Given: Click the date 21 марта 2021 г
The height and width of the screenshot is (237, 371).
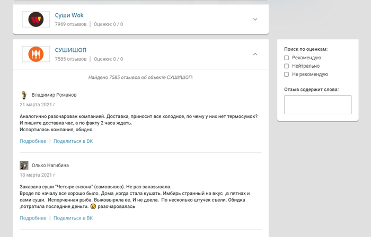Looking at the screenshot, I should point(38,105).
